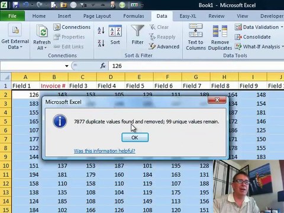Click the 'Invoice #' header cell
The width and height of the screenshot is (284, 213).
pyautogui.click(x=54, y=86)
